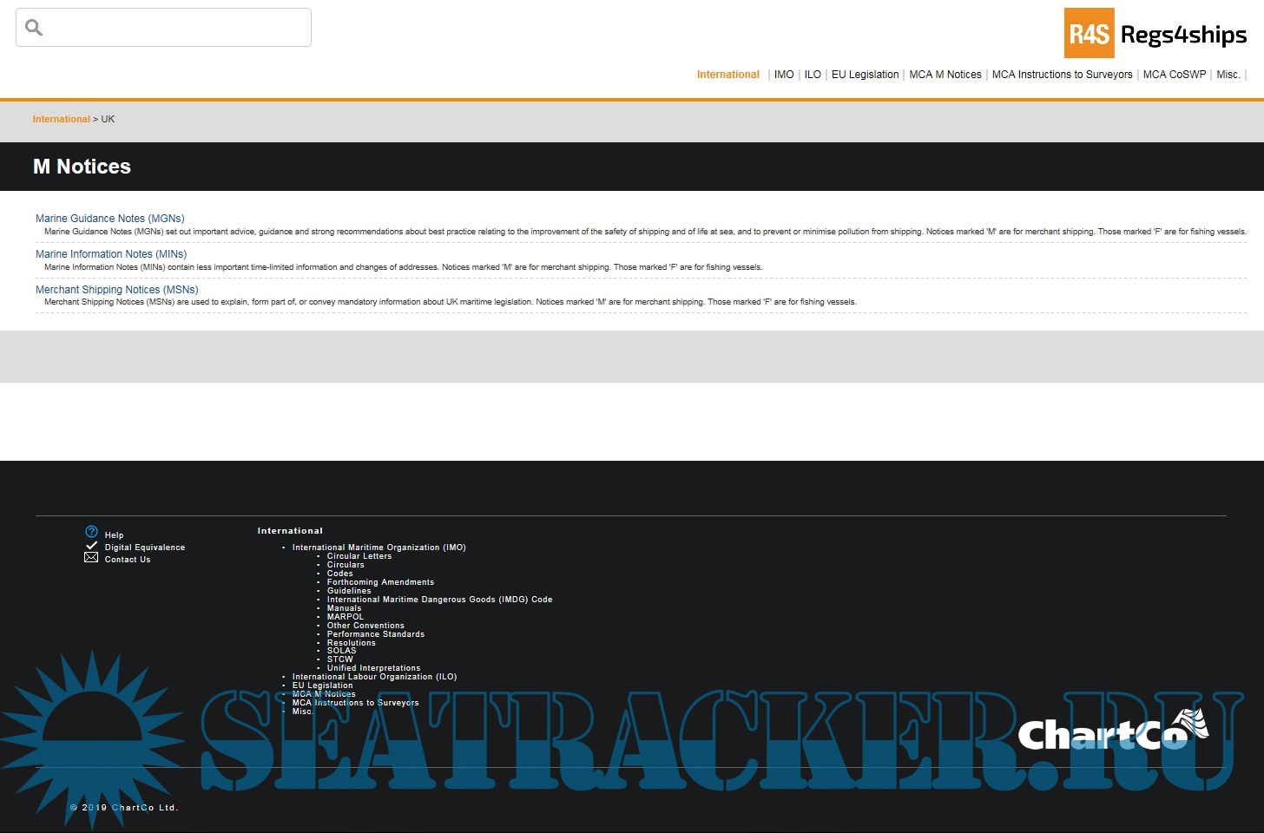
Task: Select EU Legislation in top navigation
Action: (865, 75)
